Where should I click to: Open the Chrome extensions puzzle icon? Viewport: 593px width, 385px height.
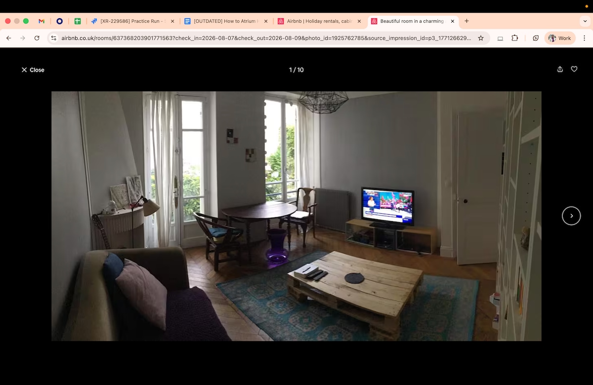[515, 38]
